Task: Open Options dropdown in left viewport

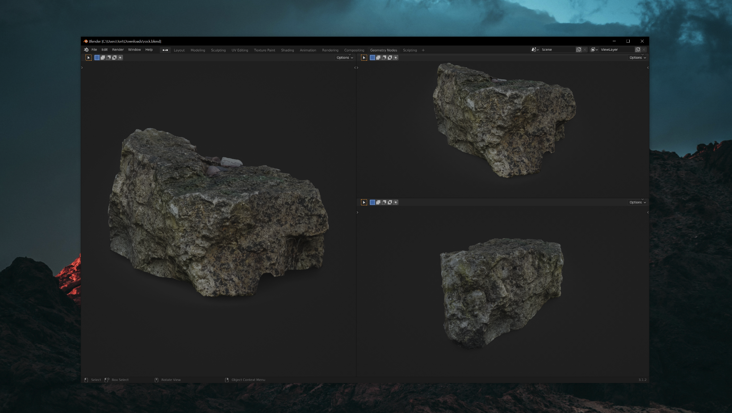Action: tap(345, 58)
